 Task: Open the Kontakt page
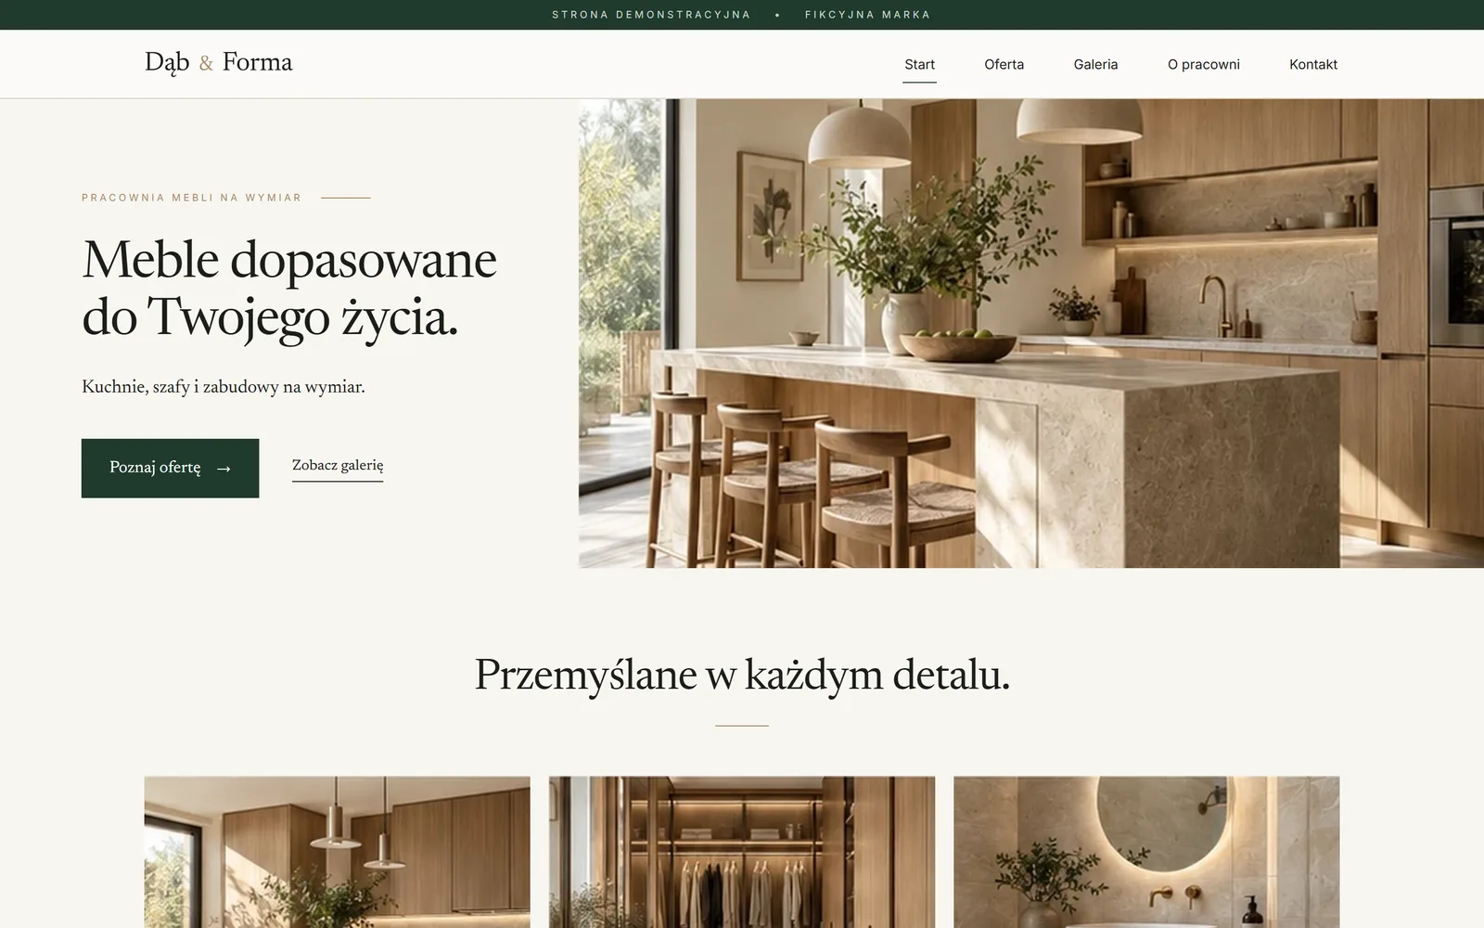[1312, 64]
